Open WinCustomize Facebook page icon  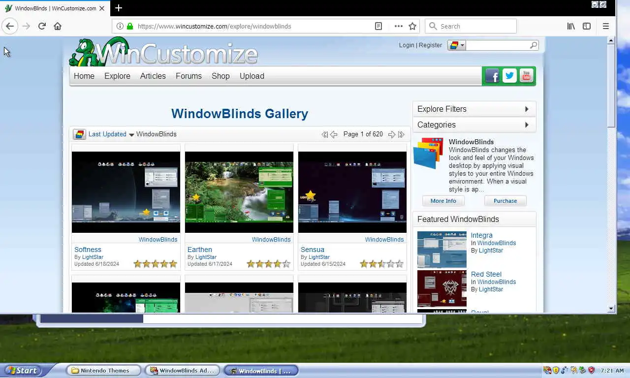tap(492, 76)
